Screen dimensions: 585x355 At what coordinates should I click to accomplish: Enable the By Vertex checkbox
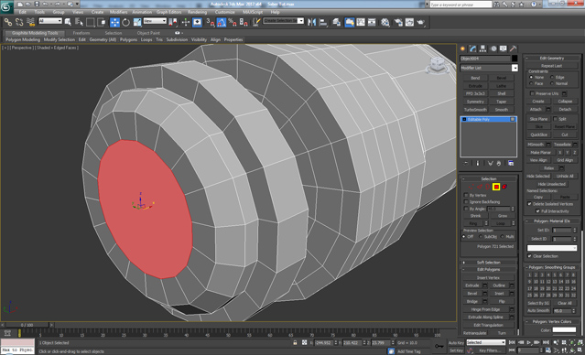tap(466, 195)
